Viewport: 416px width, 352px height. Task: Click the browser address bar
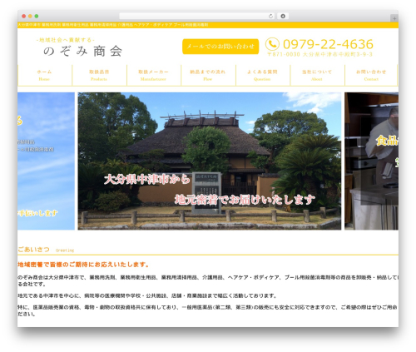coord(197,16)
